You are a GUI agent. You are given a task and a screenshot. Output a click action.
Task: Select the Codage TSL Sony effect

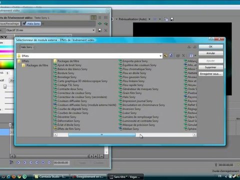pos(68,85)
